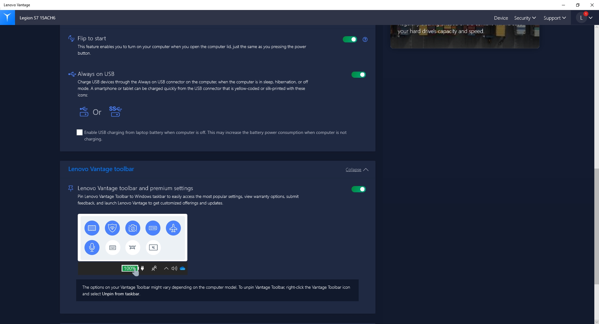Disable the Always on USB toggle
599x324 pixels.
pos(358,75)
